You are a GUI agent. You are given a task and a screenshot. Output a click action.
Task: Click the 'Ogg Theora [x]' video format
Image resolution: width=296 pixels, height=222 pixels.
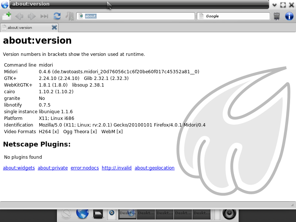(x=80, y=132)
